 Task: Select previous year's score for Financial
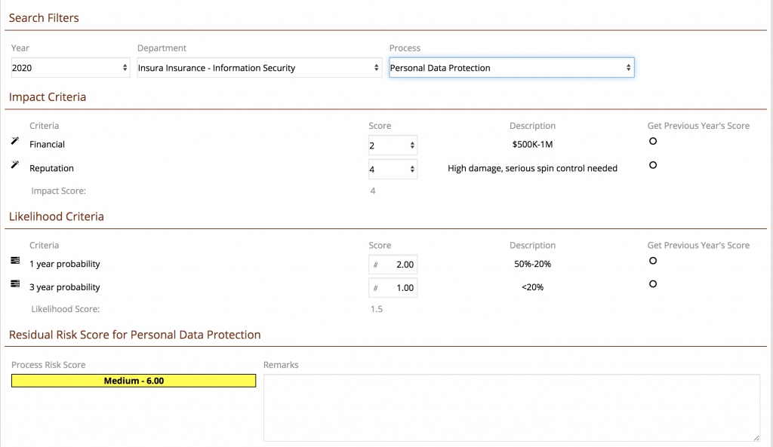(x=652, y=141)
